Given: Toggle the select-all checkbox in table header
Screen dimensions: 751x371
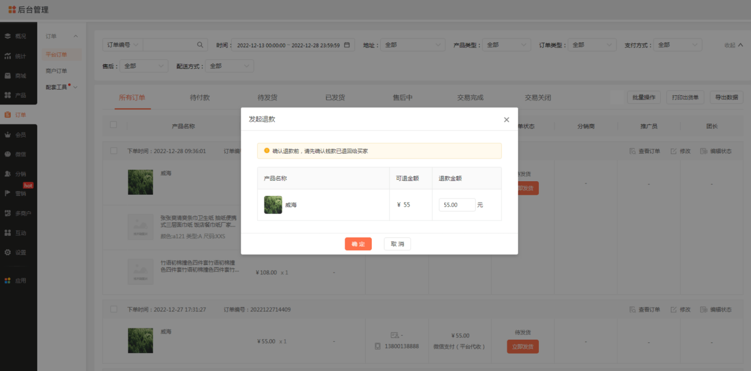Looking at the screenshot, I should point(114,125).
